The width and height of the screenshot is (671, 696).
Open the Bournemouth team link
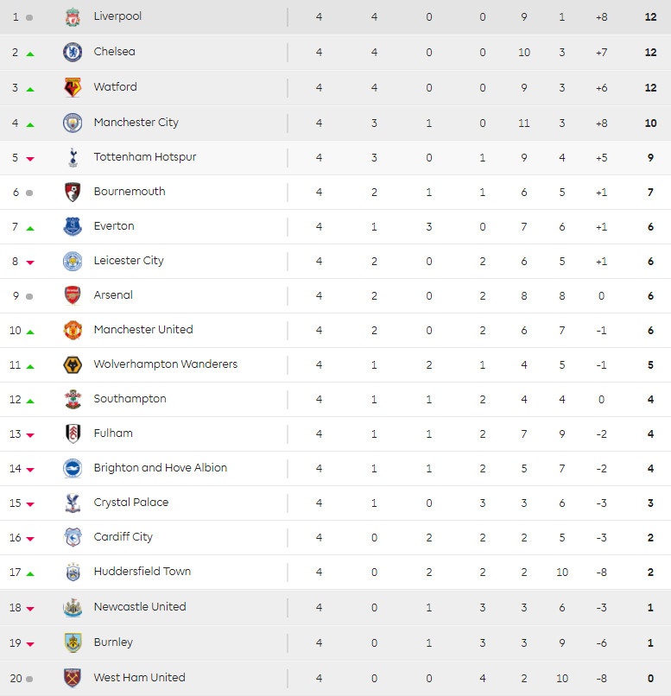(x=130, y=192)
